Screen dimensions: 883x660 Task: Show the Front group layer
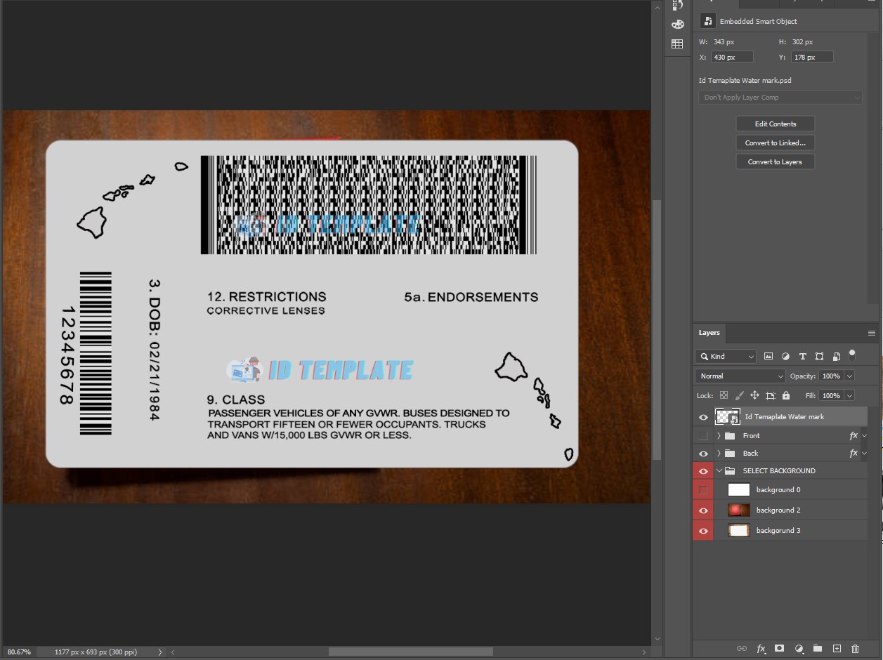coord(703,435)
